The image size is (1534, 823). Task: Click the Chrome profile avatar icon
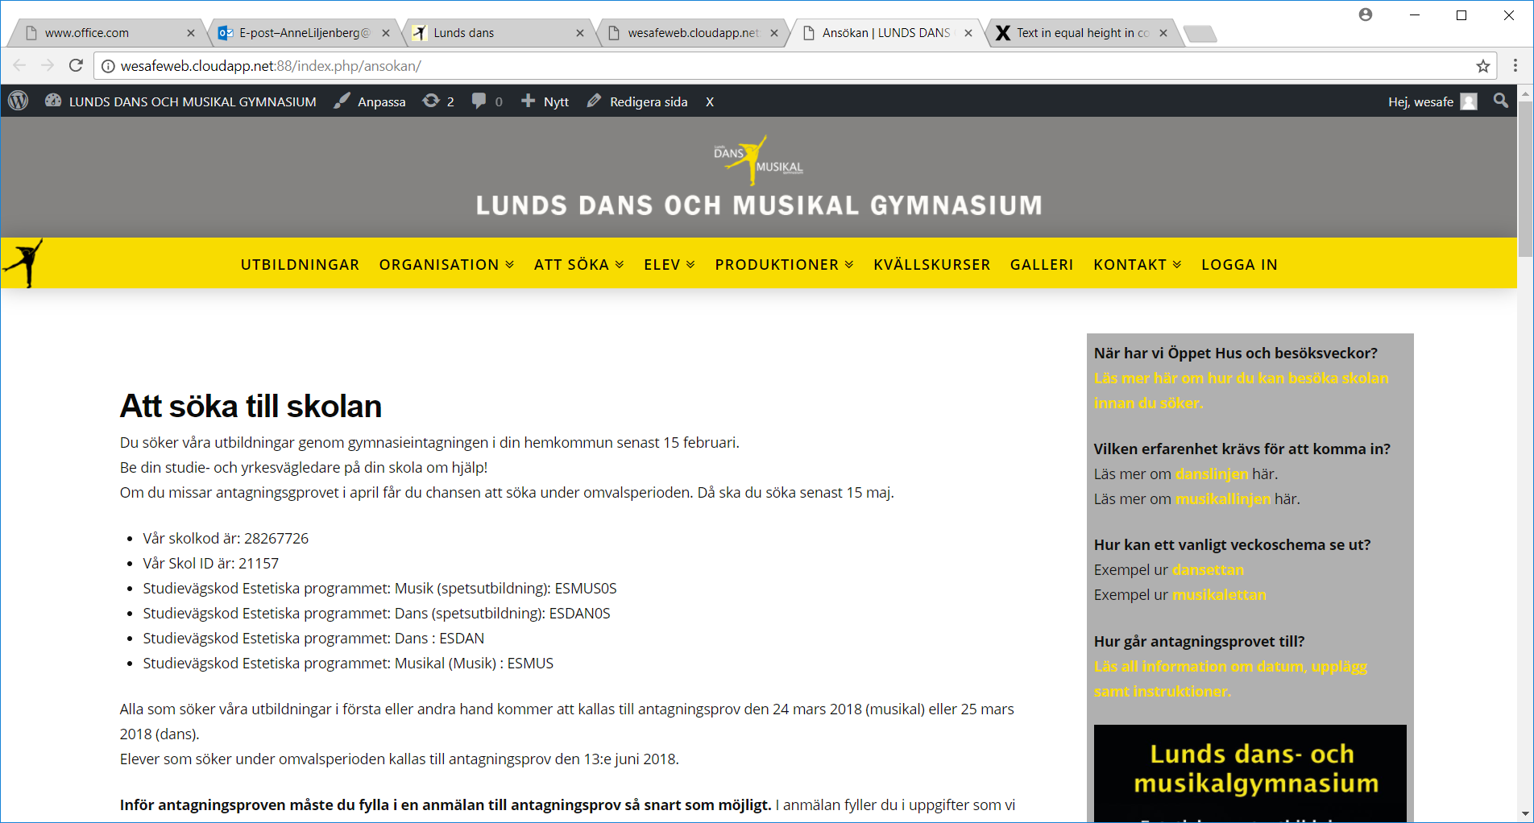1366,14
